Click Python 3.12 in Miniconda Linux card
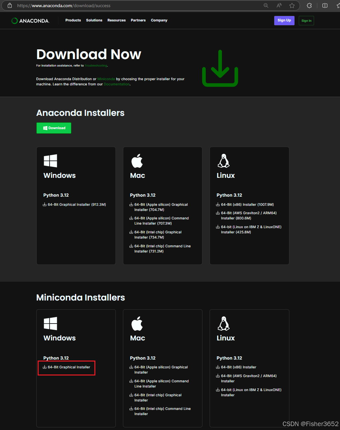 229,358
